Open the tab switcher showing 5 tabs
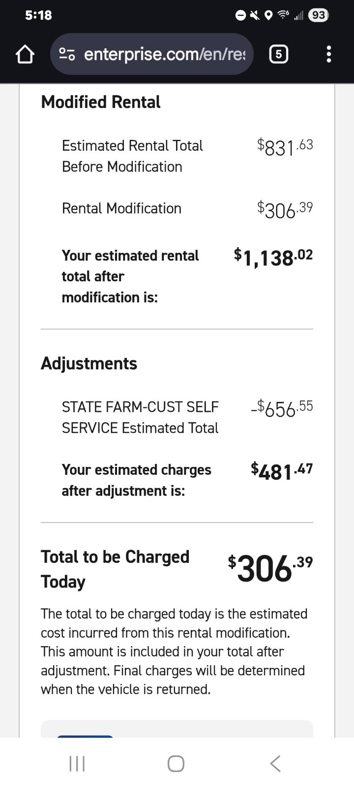The image size is (354, 788). tap(278, 54)
